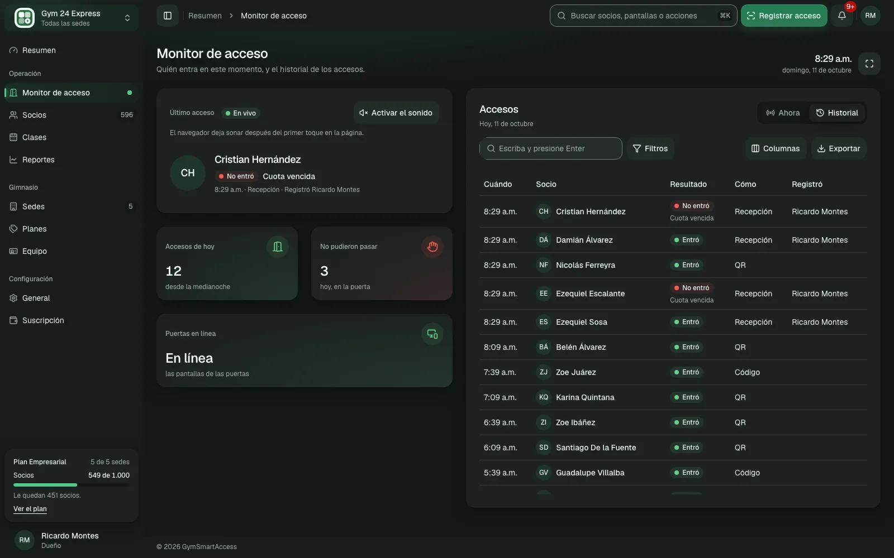Click the Gym 24 Express logo
The height and width of the screenshot is (558, 894).
(25, 18)
